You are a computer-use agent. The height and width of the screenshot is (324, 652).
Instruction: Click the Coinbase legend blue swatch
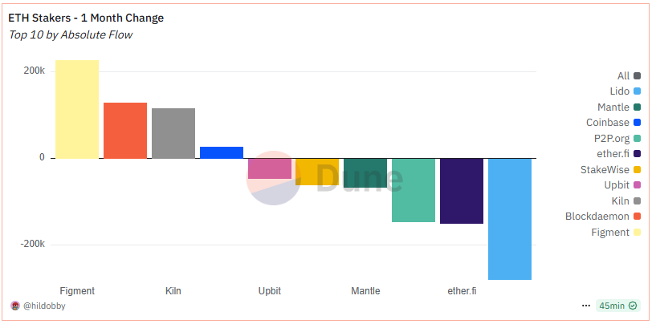pos(637,123)
